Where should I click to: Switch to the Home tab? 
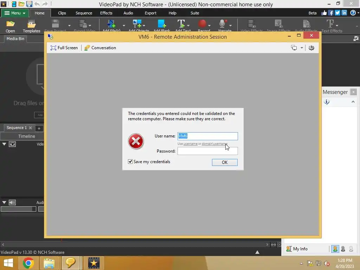point(39,13)
